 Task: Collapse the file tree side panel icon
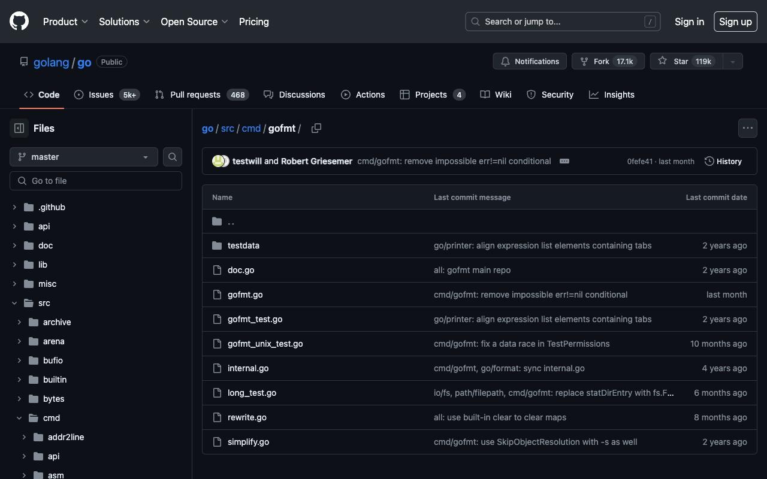coord(19,128)
